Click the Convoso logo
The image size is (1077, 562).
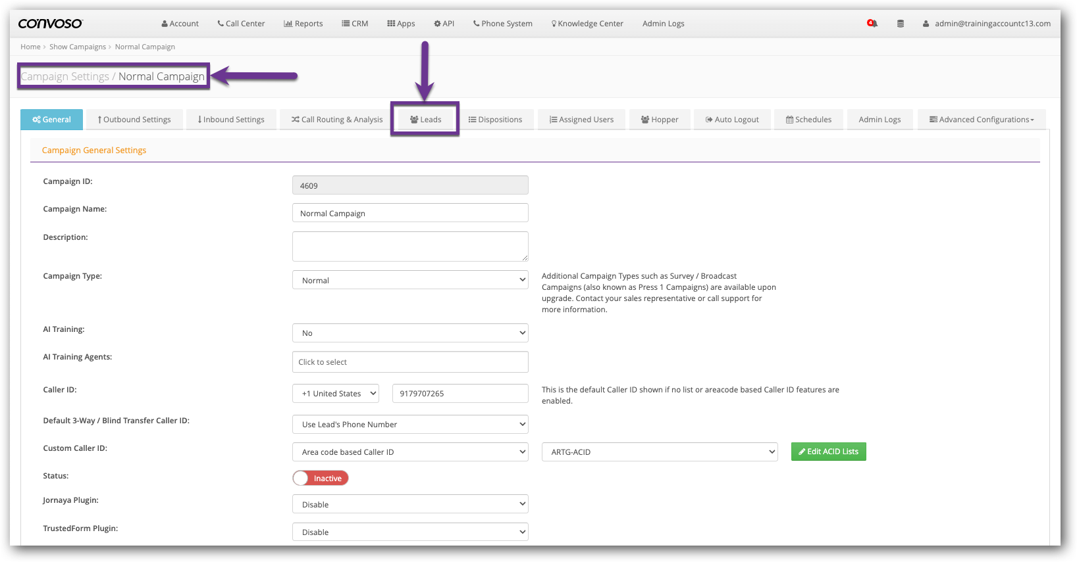[x=51, y=24]
